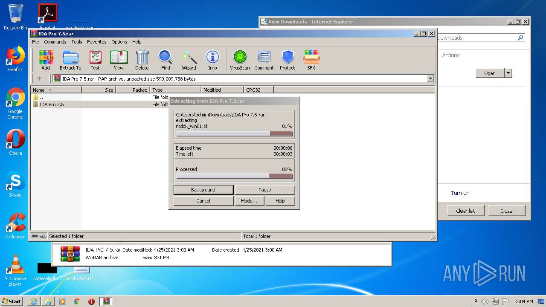Screen dimensions: 546x307
Task: Open Recycle Bin desktop icon
Action: tap(15, 17)
